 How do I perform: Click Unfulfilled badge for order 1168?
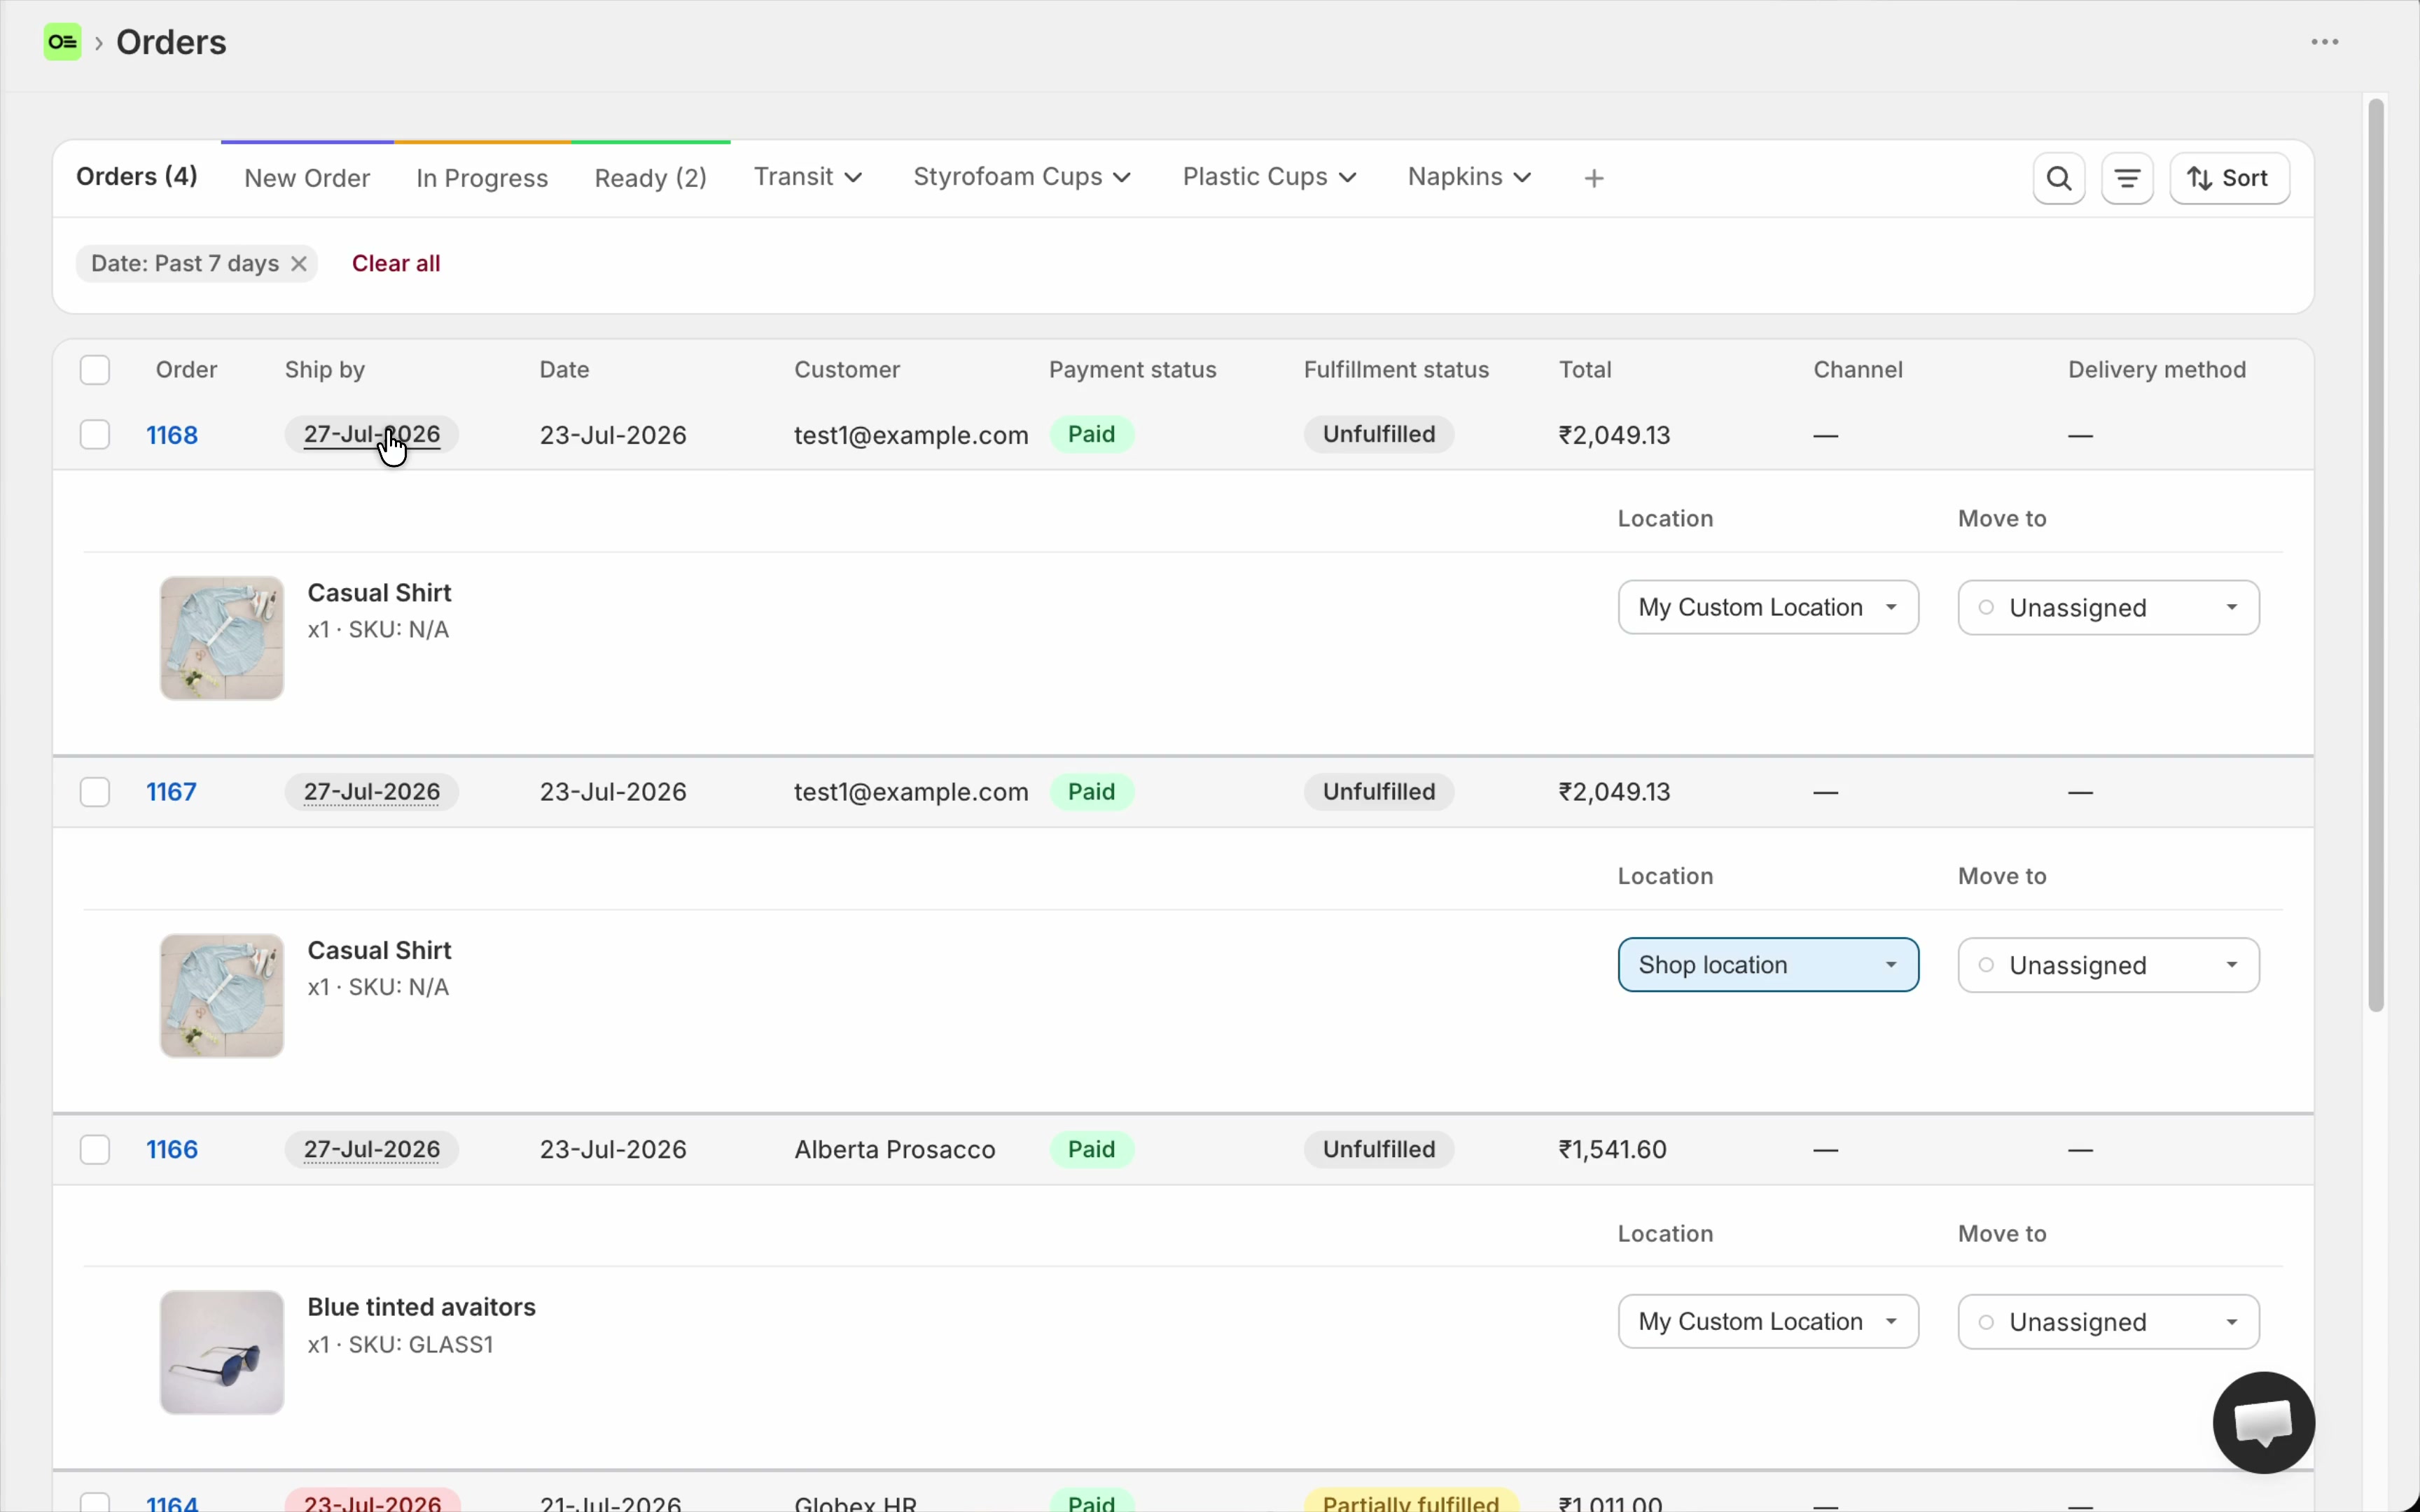pyautogui.click(x=1379, y=434)
